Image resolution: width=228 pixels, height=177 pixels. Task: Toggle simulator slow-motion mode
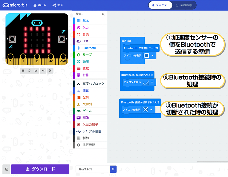coord(36,70)
